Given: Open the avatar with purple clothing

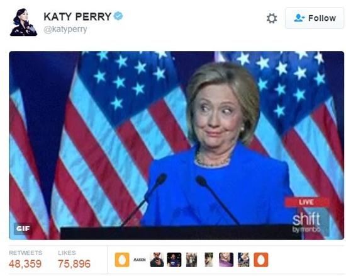Looking at the screenshot, I should click(226, 260).
